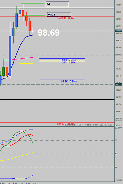Click the 98.450 price axis value
The height and width of the screenshot is (184, 123).
[x=118, y=62]
